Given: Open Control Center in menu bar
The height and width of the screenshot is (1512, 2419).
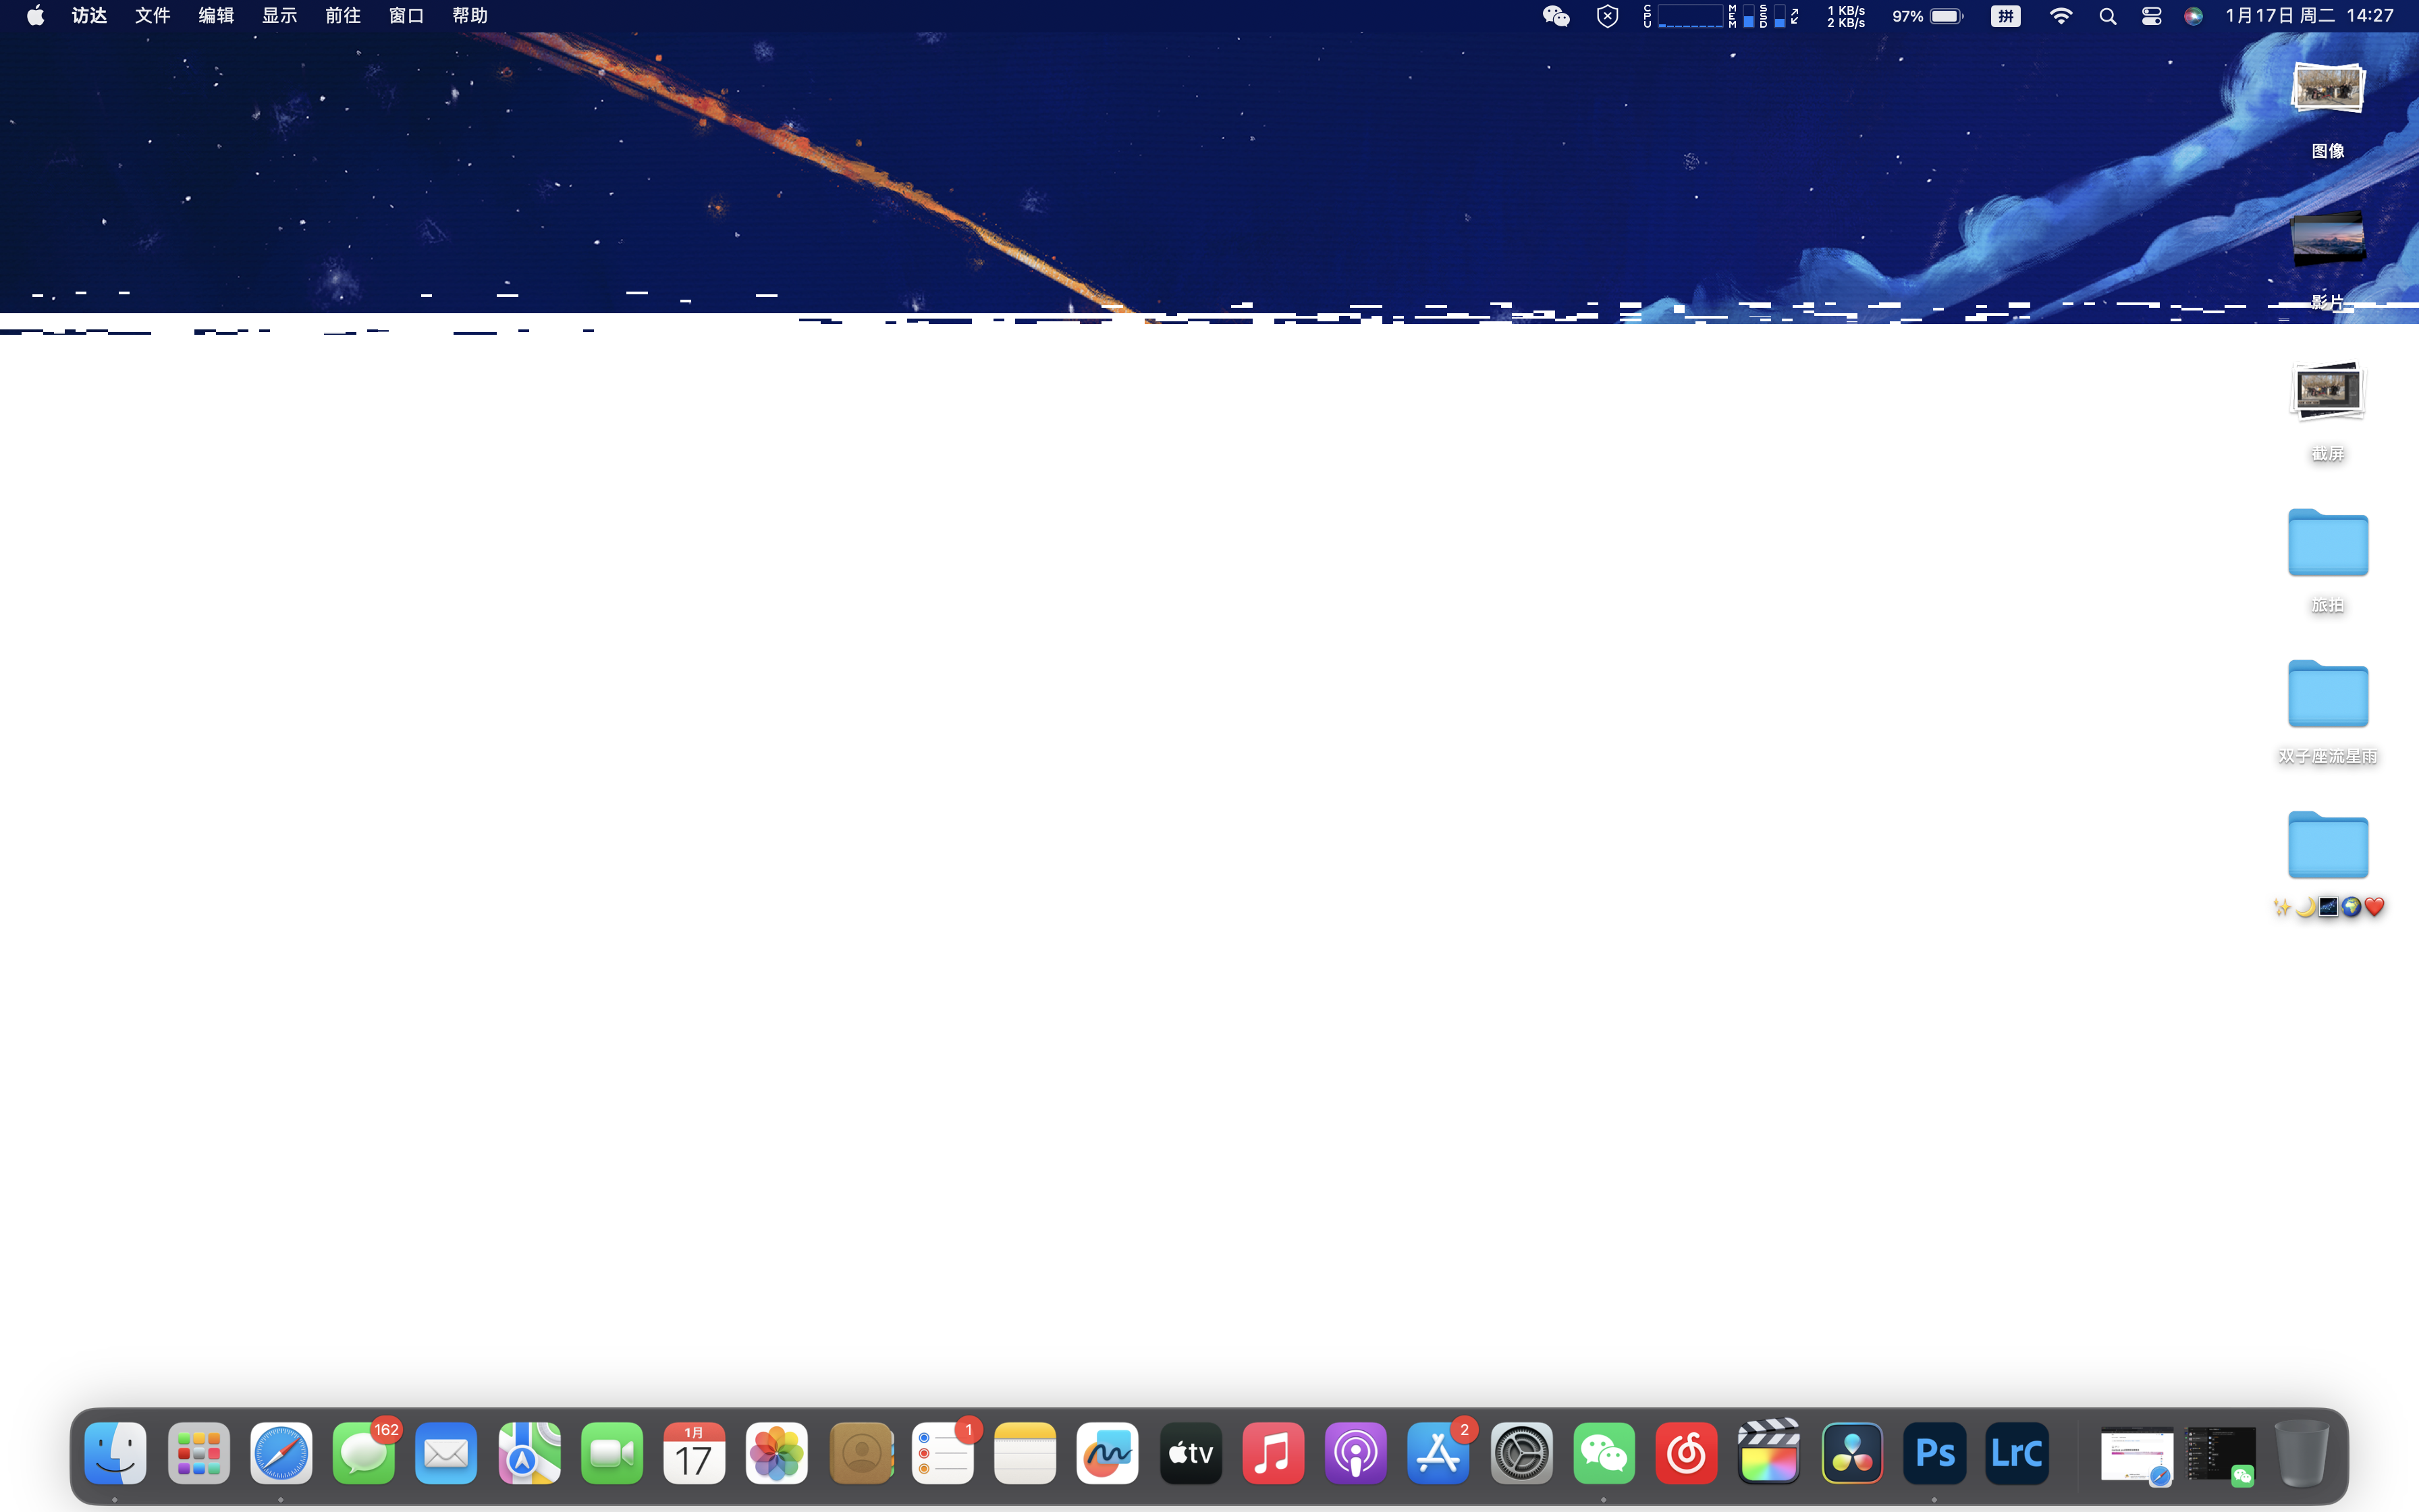Looking at the screenshot, I should click(2151, 16).
